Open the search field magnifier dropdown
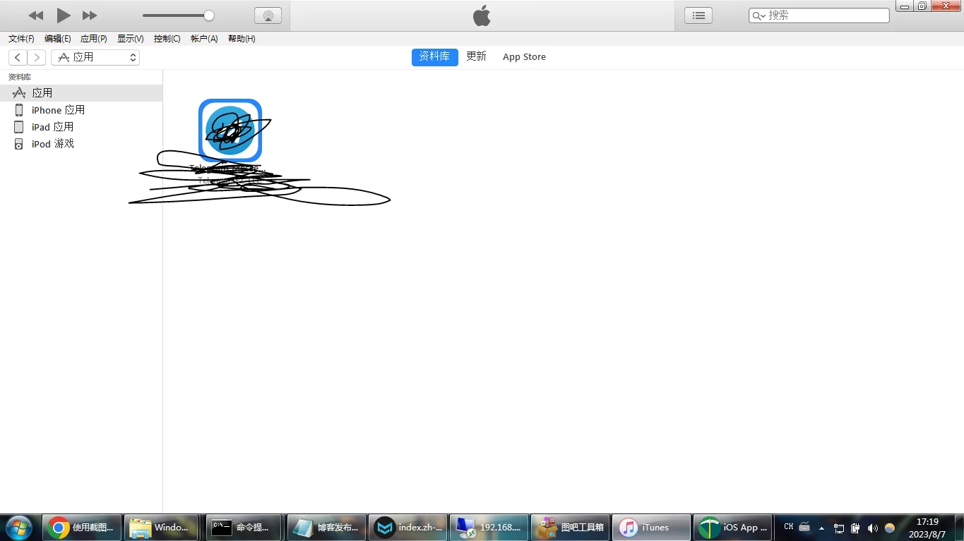Viewport: 964px width, 541px height. click(759, 15)
